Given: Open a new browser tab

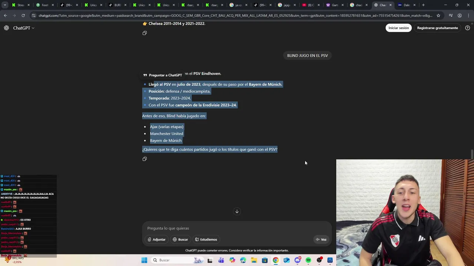Looking at the screenshot, I should coord(423,5).
